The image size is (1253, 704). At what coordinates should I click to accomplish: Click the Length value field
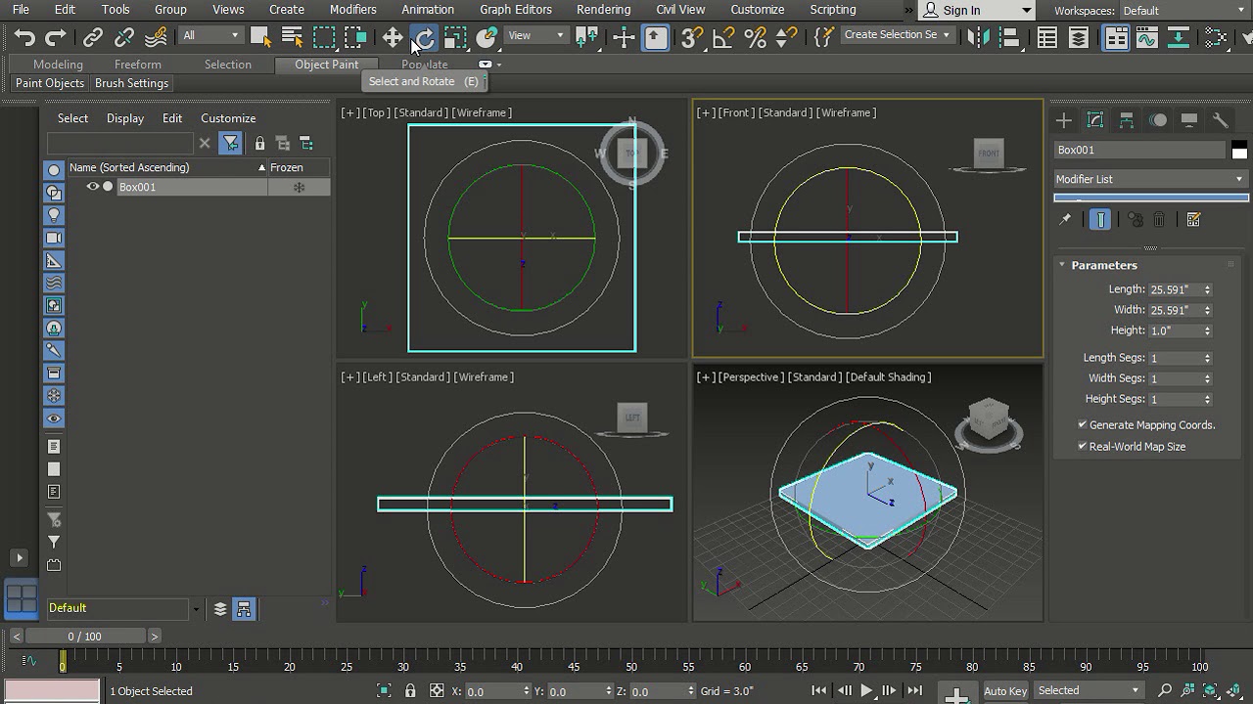[x=1174, y=289]
